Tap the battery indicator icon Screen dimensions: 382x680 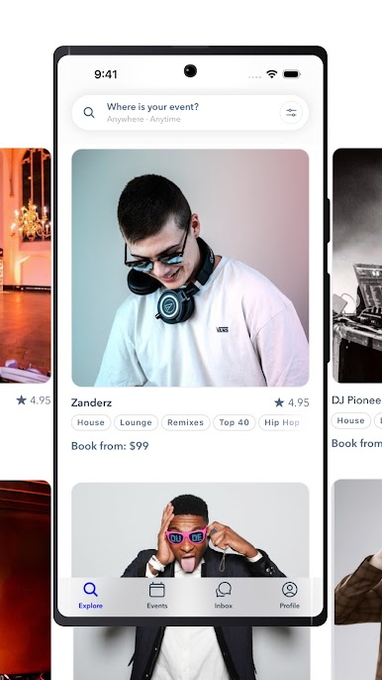pyautogui.click(x=291, y=74)
